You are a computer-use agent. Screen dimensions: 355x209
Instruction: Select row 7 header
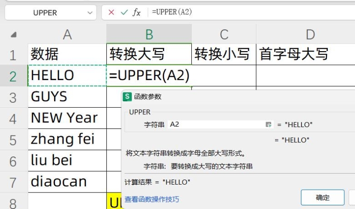(13, 182)
